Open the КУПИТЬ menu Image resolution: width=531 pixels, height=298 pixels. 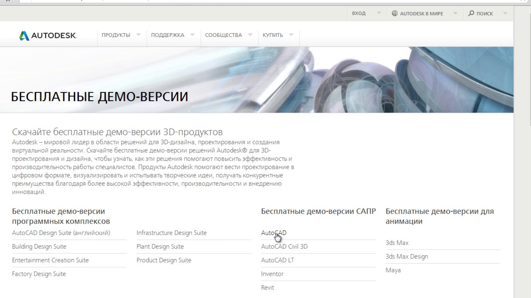click(273, 35)
